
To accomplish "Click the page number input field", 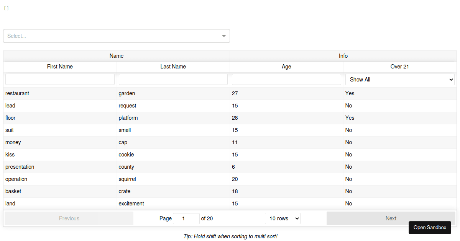I will click(186, 218).
